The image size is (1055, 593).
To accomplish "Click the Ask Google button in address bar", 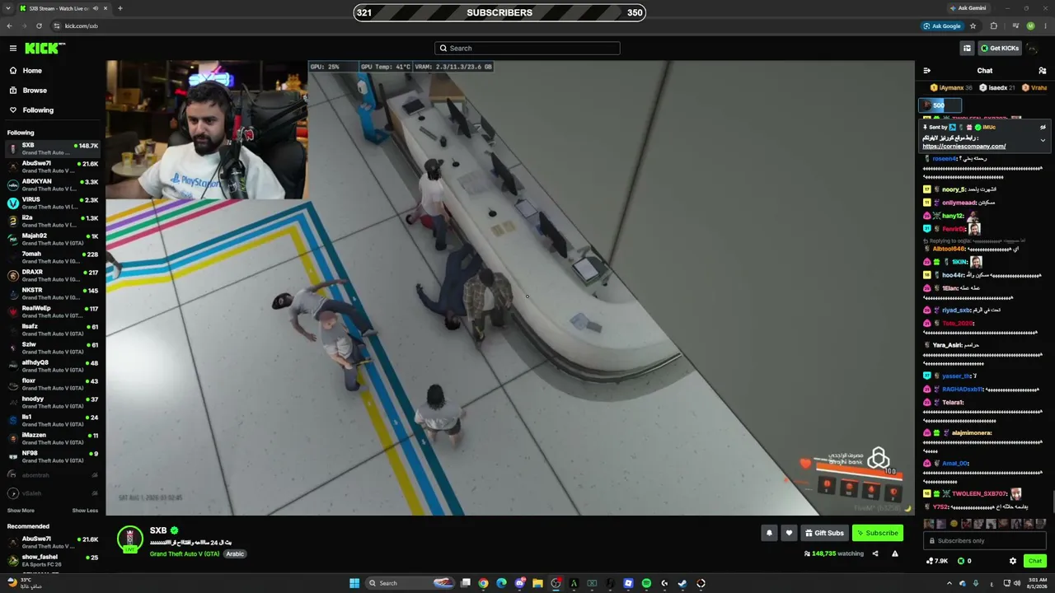I will (x=942, y=26).
